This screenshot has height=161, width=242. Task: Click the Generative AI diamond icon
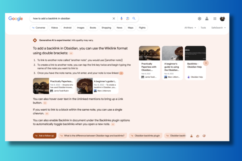tap(35, 40)
